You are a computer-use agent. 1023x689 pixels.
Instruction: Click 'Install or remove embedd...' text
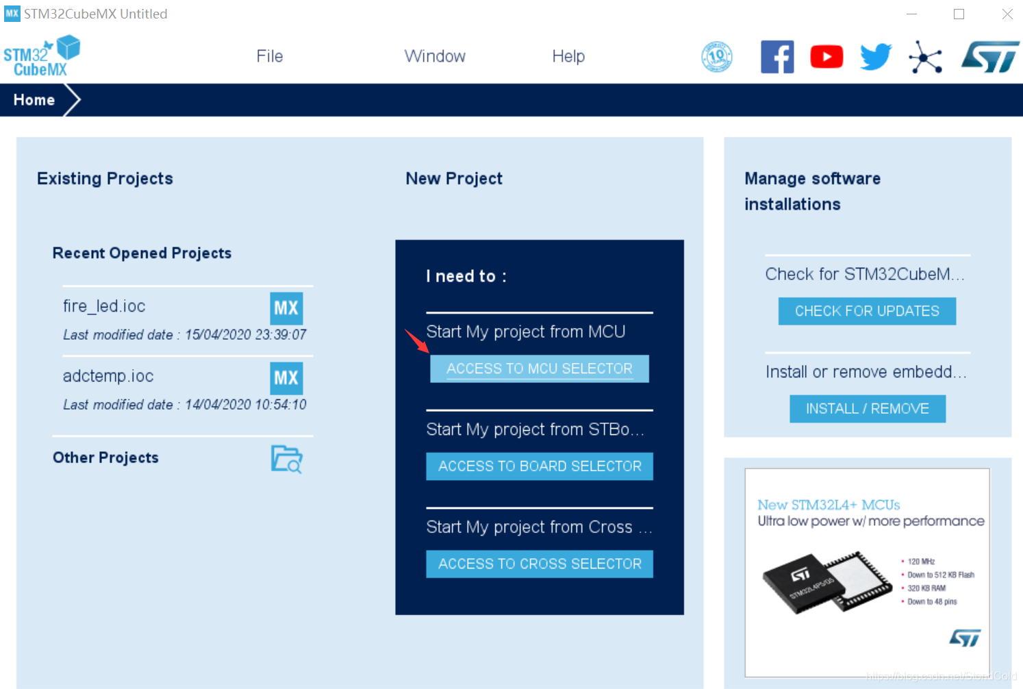[866, 372]
